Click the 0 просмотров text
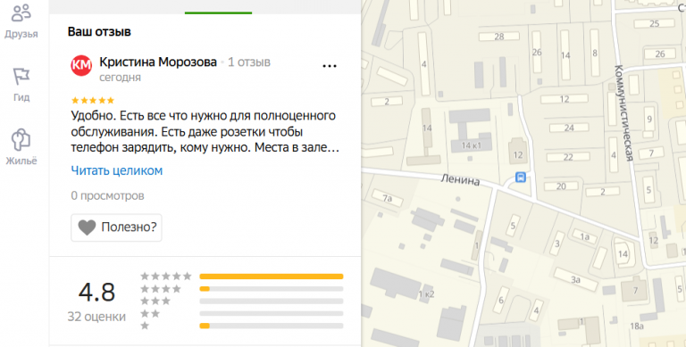686x347 pixels. (107, 195)
